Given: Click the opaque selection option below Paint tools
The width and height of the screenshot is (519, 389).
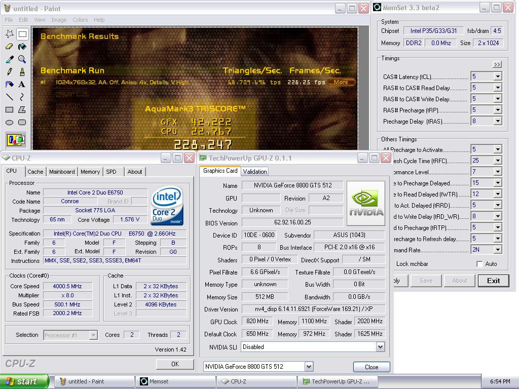Looking at the screenshot, I should [16, 140].
